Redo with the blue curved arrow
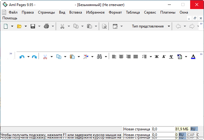 (34, 57)
